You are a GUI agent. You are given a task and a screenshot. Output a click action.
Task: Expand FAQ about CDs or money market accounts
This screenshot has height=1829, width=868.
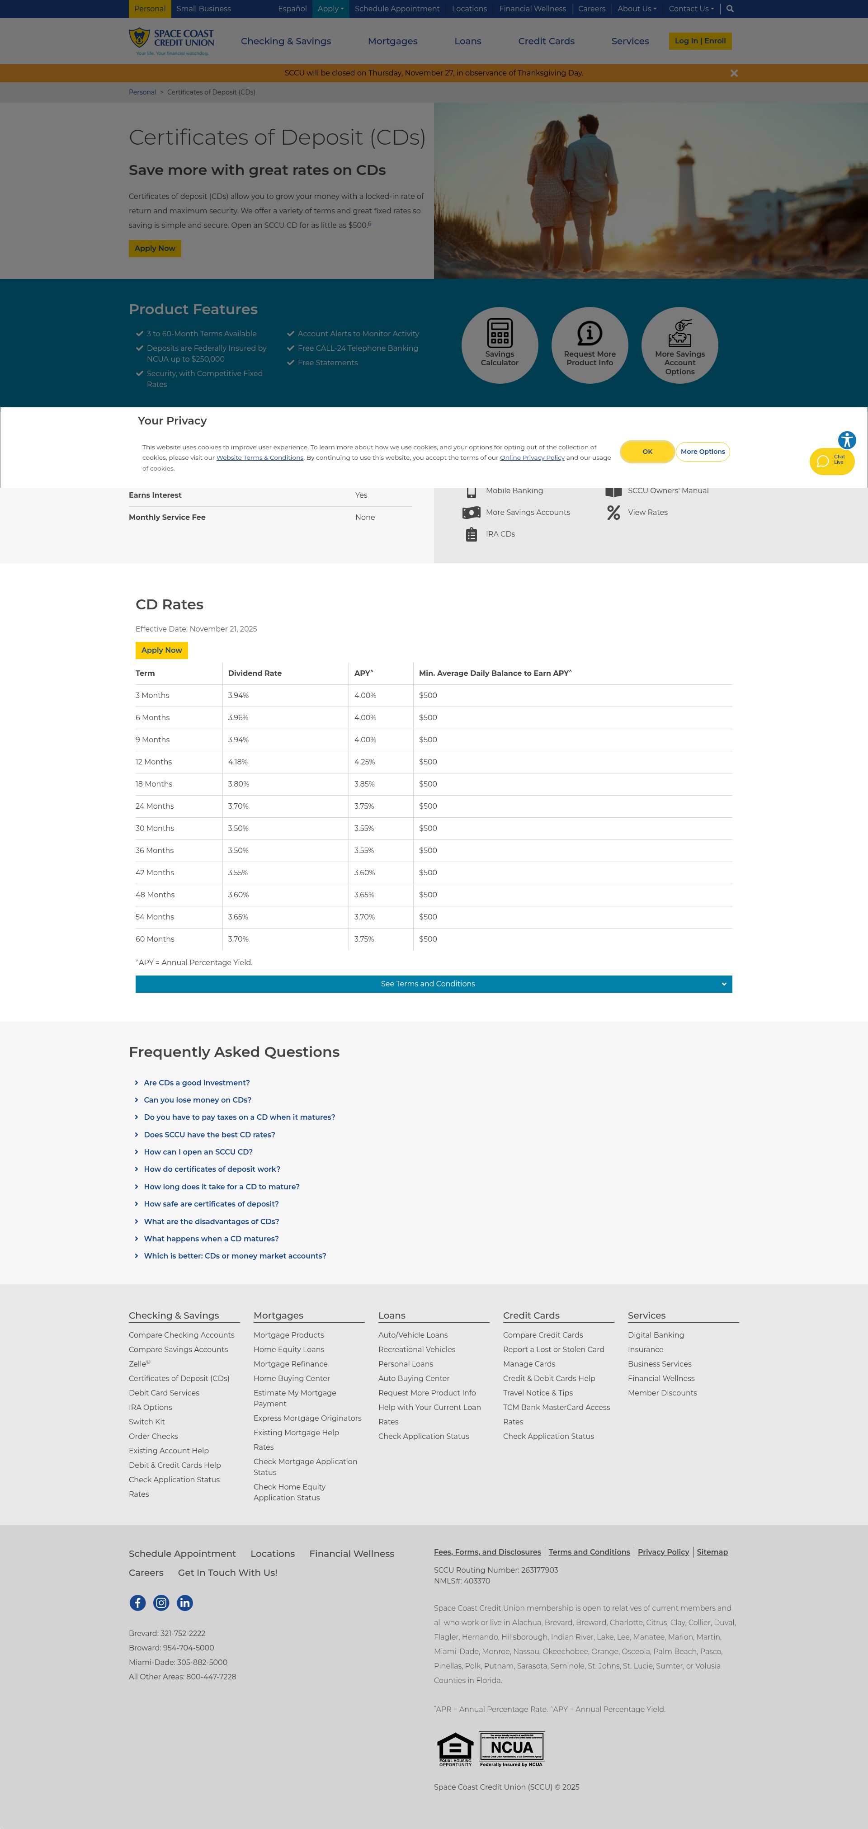(x=235, y=1255)
